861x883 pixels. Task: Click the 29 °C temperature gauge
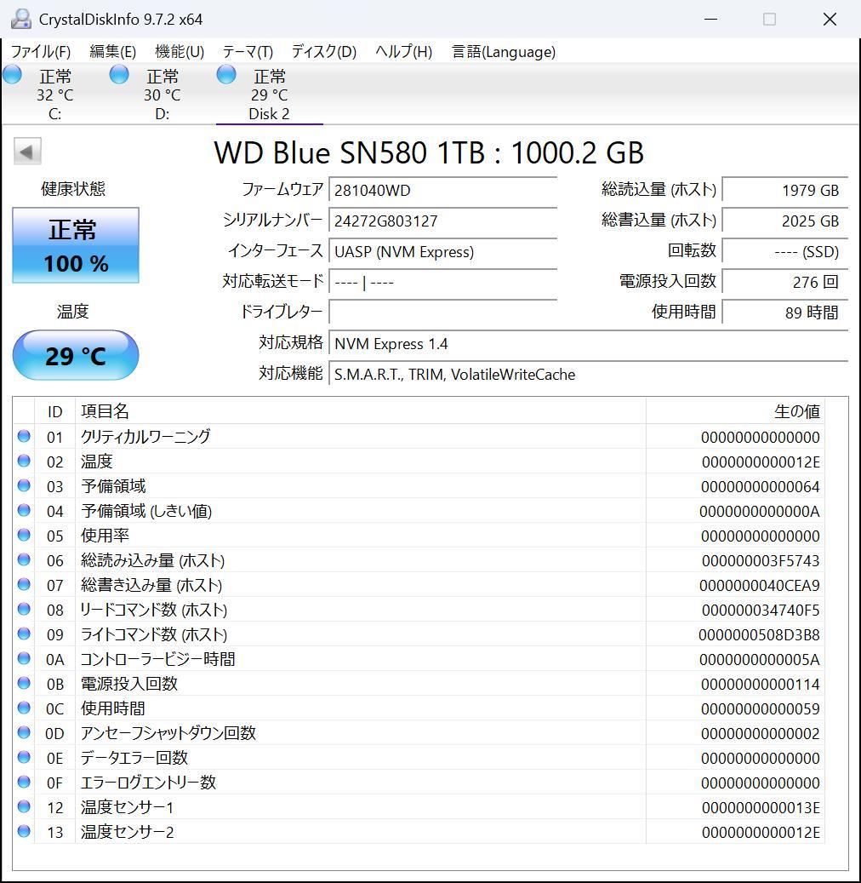(75, 355)
